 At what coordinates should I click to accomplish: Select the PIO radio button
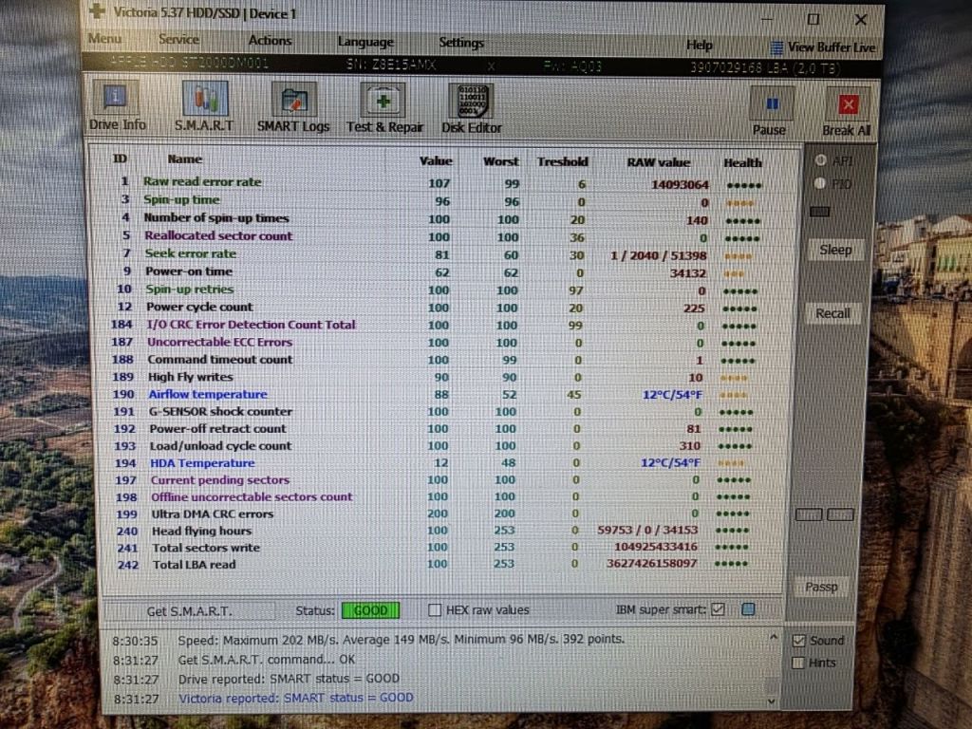click(x=820, y=183)
